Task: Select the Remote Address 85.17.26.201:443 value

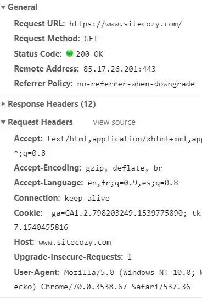Action: coord(119,69)
